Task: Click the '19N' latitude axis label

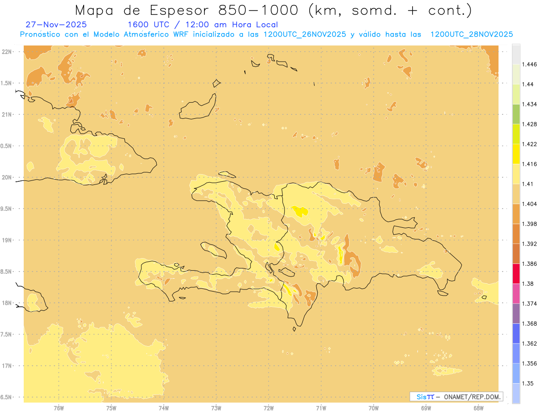Action: (x=6, y=240)
